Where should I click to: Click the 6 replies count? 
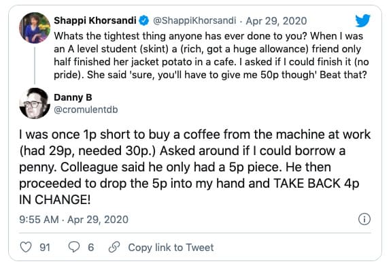(91, 248)
